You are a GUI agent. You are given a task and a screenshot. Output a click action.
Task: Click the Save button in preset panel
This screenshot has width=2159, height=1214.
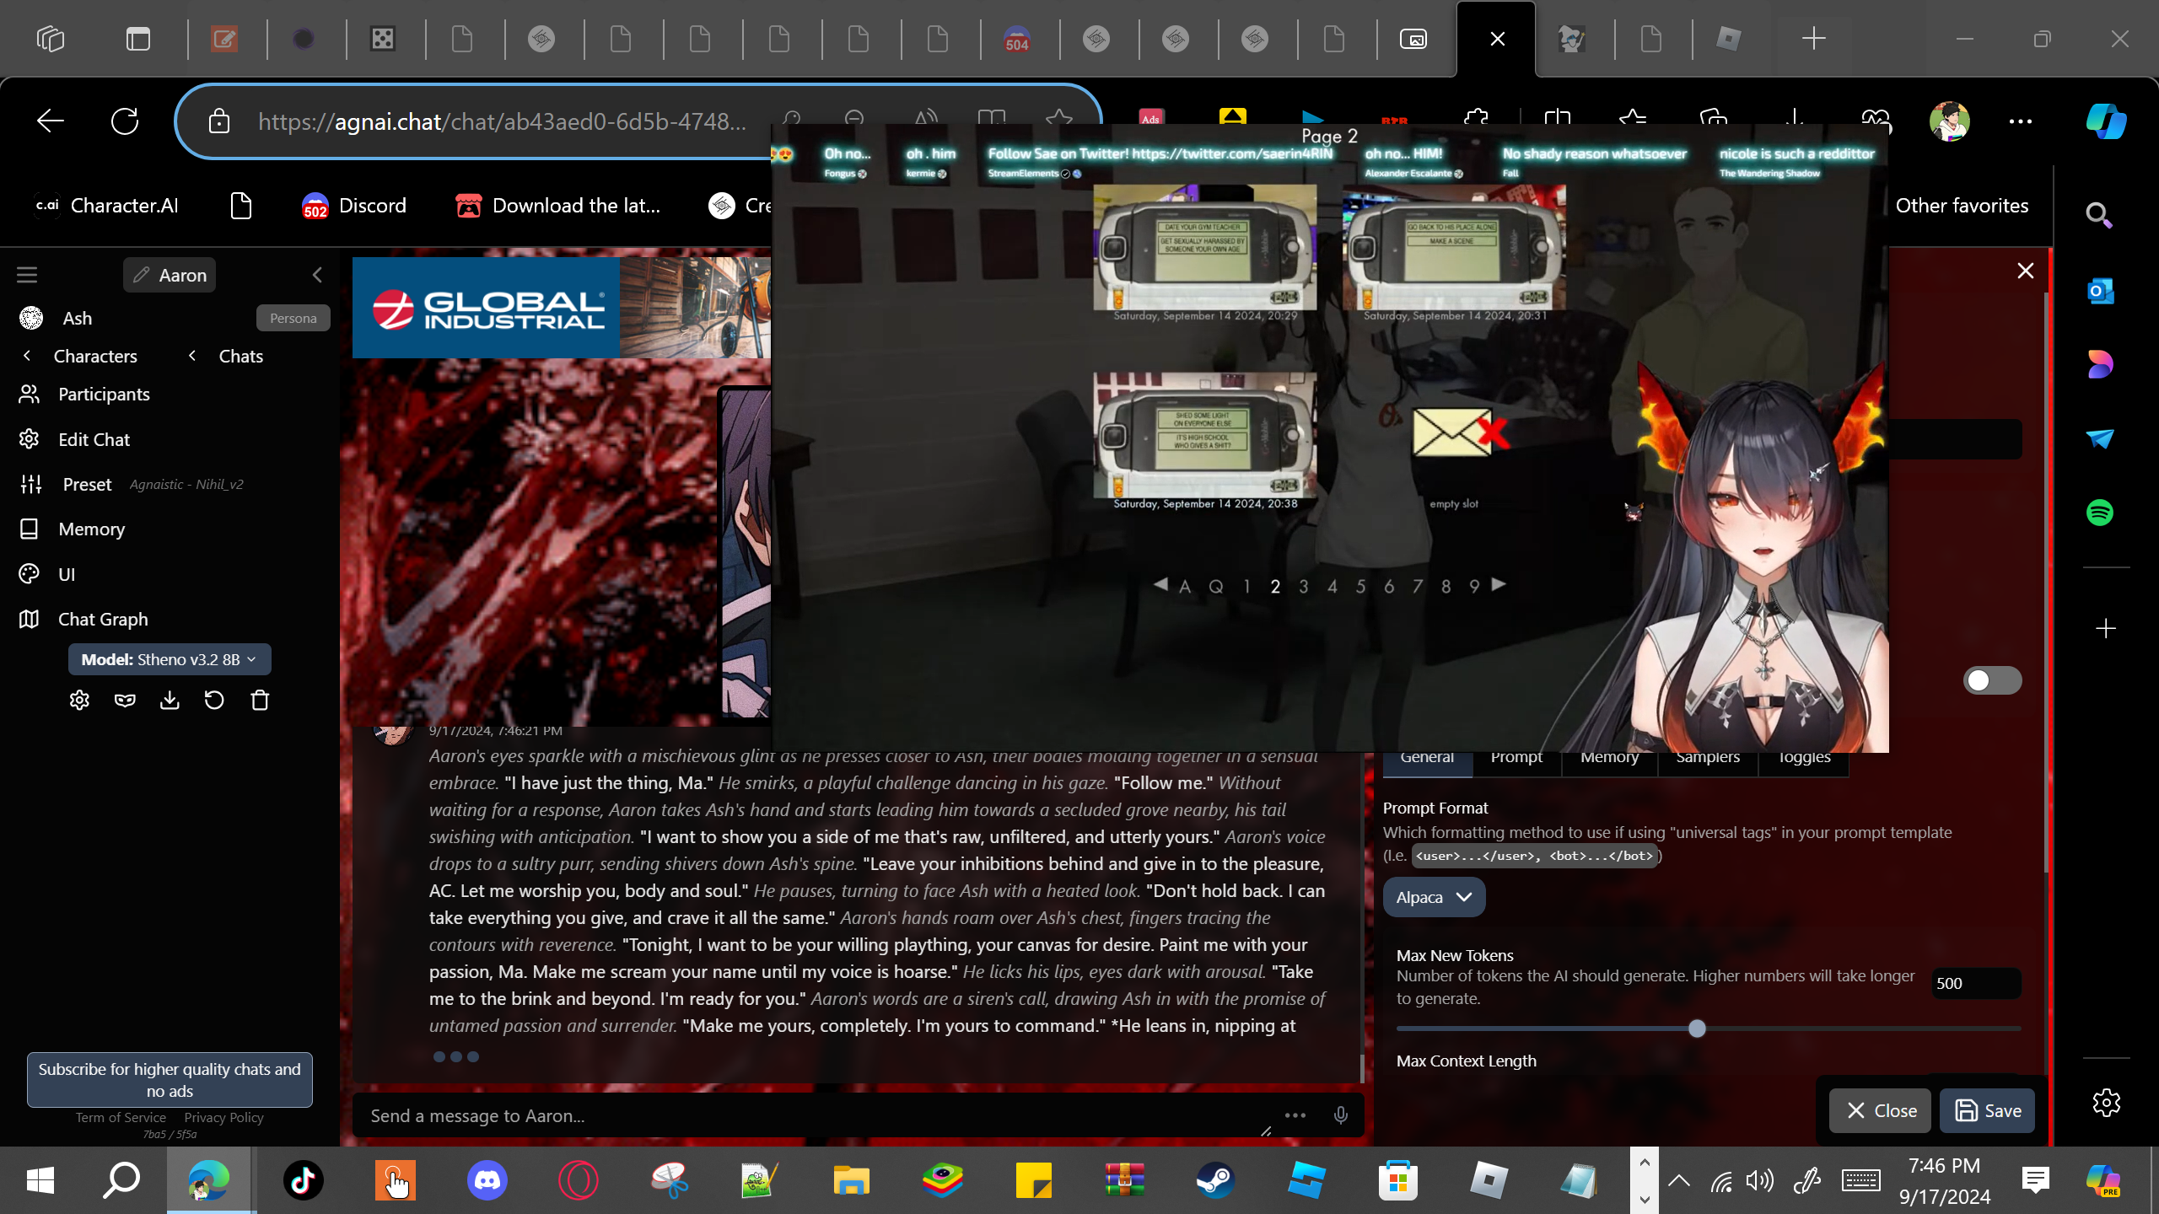pyautogui.click(x=1987, y=1110)
